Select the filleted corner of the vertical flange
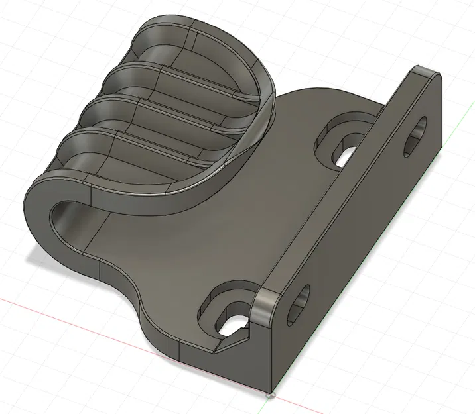This screenshot has width=475, height=414. click(x=266, y=307)
